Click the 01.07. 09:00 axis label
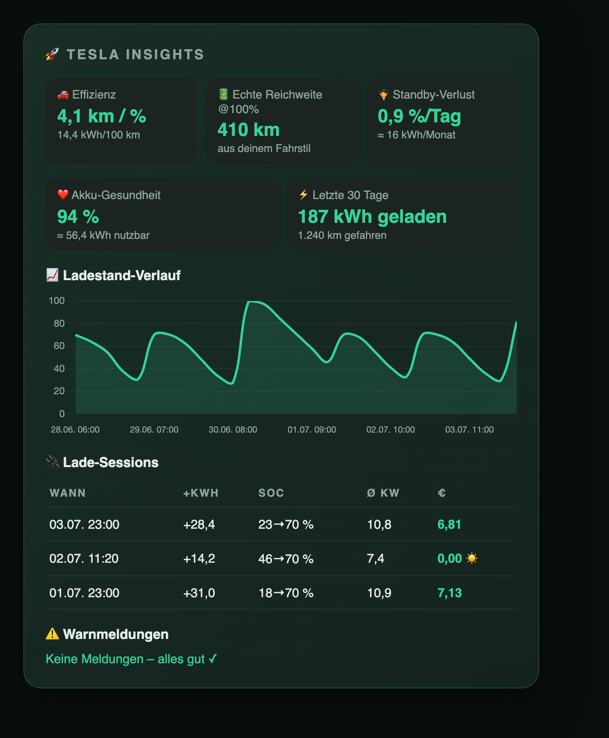The width and height of the screenshot is (609, 738). [312, 430]
